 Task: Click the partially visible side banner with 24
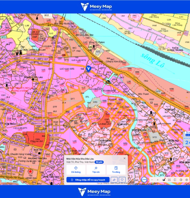click(x=187, y=139)
